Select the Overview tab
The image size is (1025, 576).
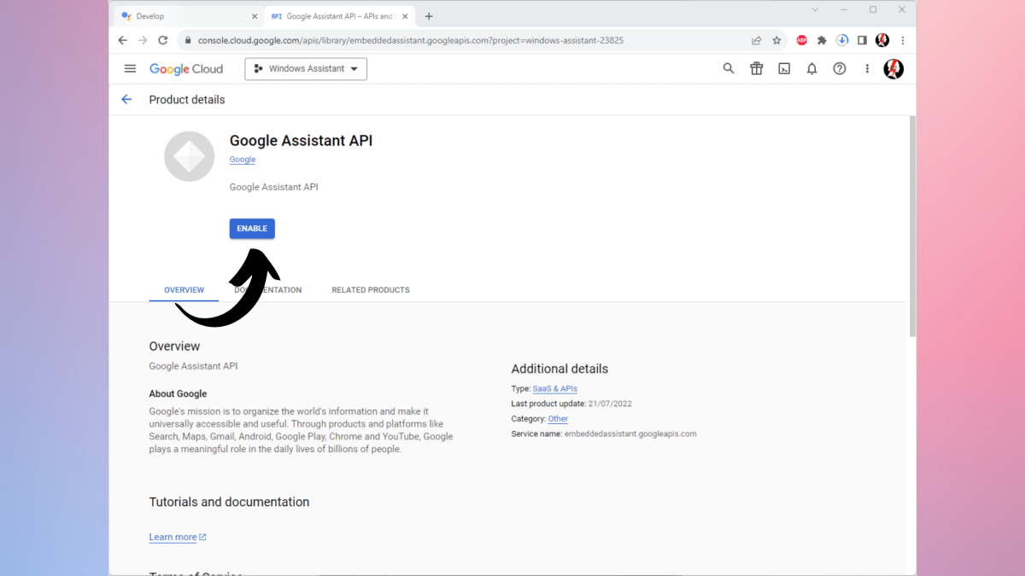184,290
